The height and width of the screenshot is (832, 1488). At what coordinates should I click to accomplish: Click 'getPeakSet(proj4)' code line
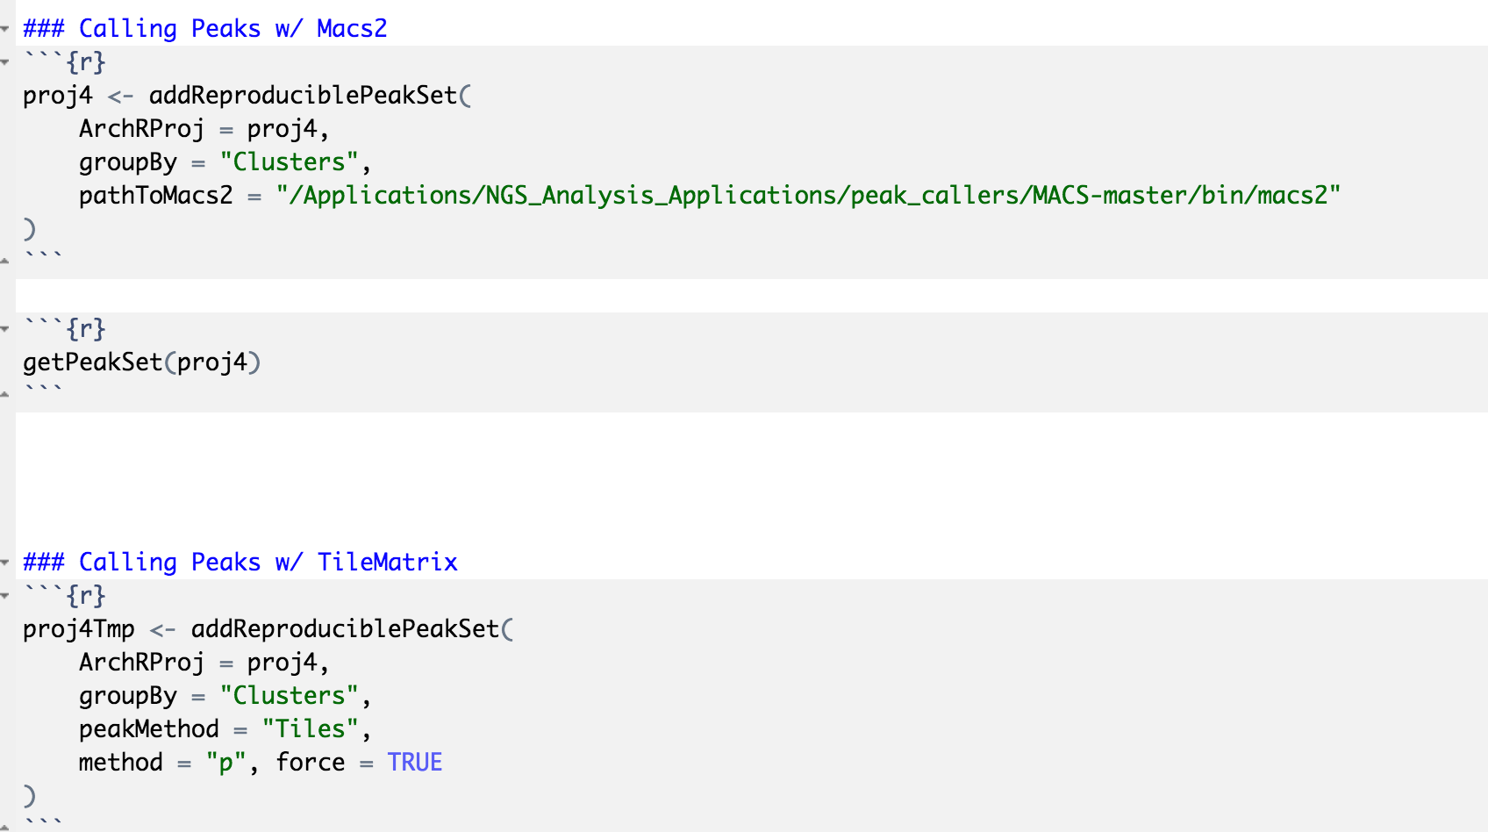click(142, 362)
